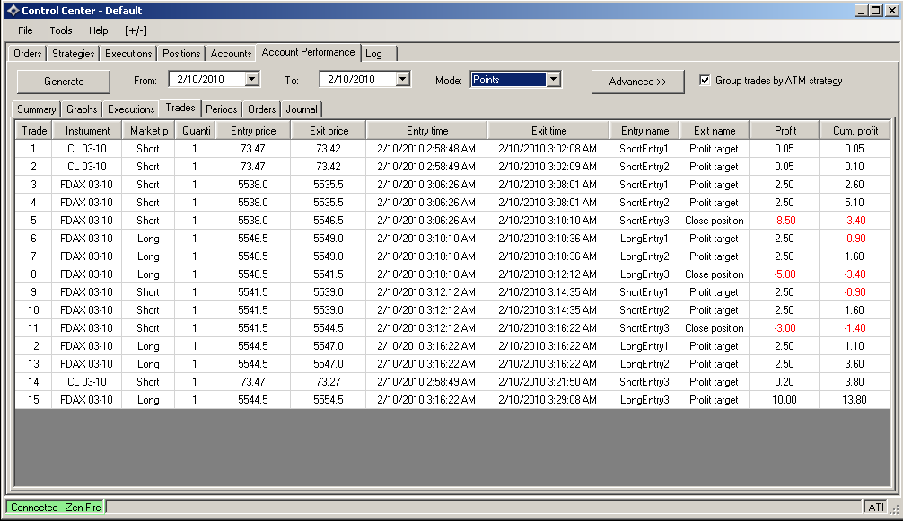Sort by the Entry time column header
This screenshot has width=903, height=521.
426,131
